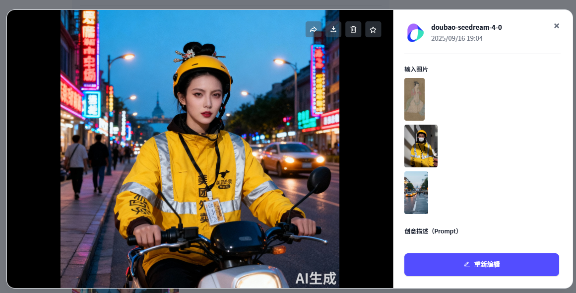Image resolution: width=576 pixels, height=293 pixels.
Task: Share the generated image
Action: 314,29
